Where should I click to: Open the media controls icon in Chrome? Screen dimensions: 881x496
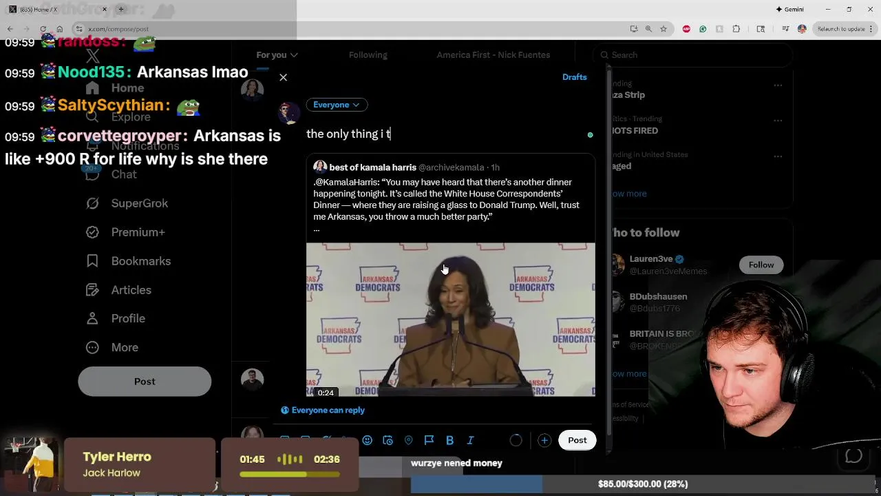pos(785,29)
